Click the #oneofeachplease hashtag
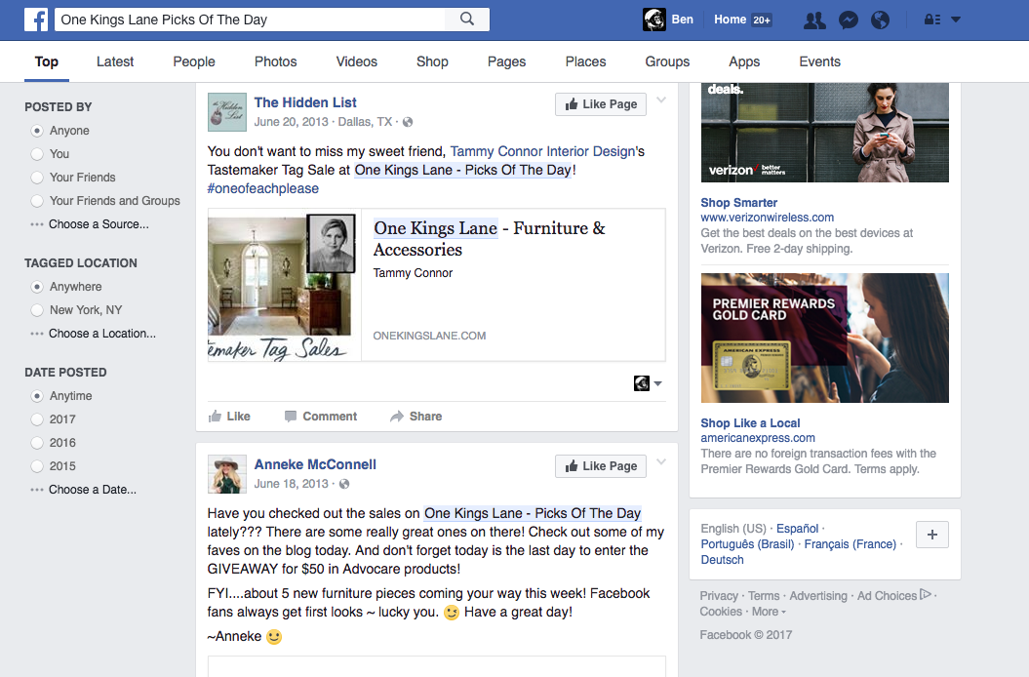The width and height of the screenshot is (1029, 677). (263, 188)
